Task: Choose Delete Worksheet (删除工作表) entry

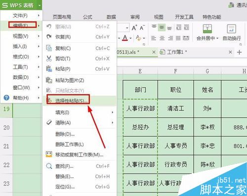Action: coord(80,144)
